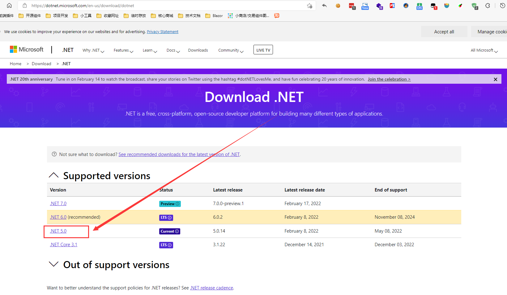Click the browser address bar URL
The image size is (507, 295).
[83, 6]
